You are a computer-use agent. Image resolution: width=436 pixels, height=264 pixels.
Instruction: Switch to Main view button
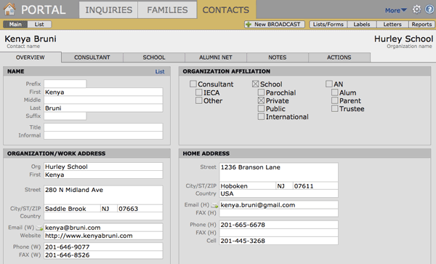[15, 25]
